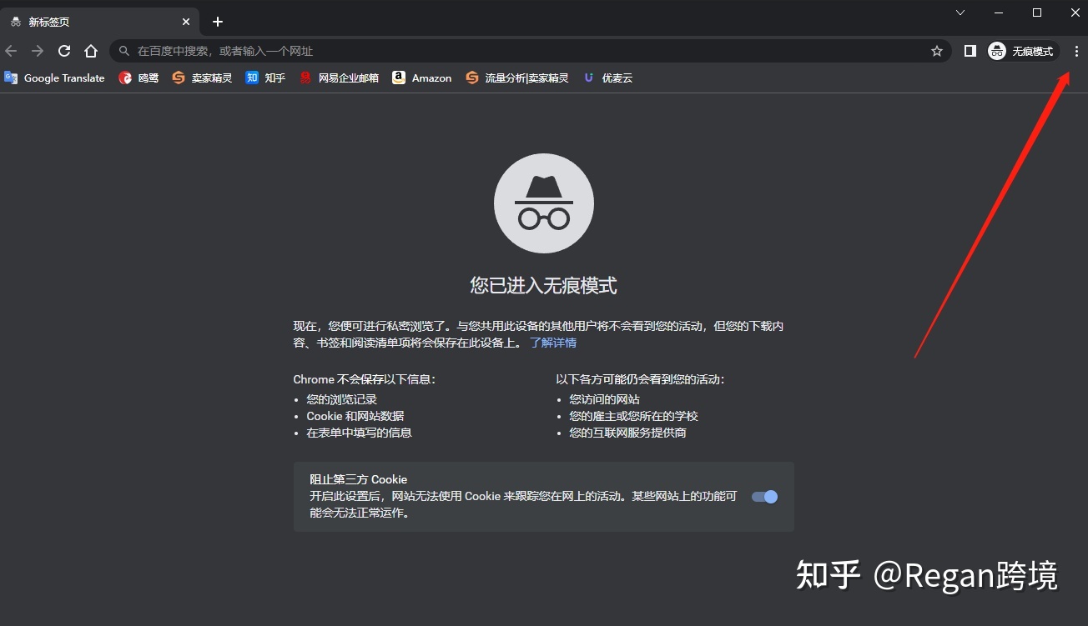Click the back navigation arrow
Viewport: 1088px width, 626px height.
pyautogui.click(x=11, y=51)
